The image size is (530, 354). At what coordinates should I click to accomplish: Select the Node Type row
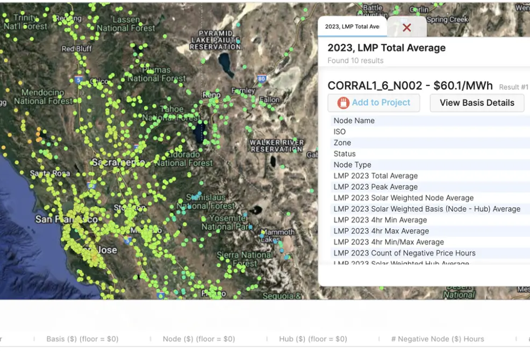(430, 165)
